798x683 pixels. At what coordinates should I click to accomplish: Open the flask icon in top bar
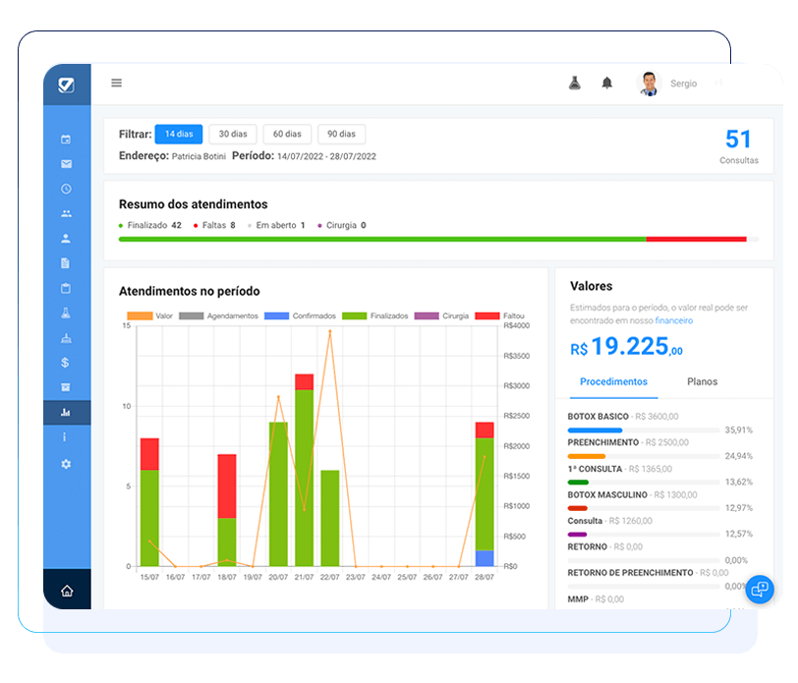pyautogui.click(x=575, y=84)
